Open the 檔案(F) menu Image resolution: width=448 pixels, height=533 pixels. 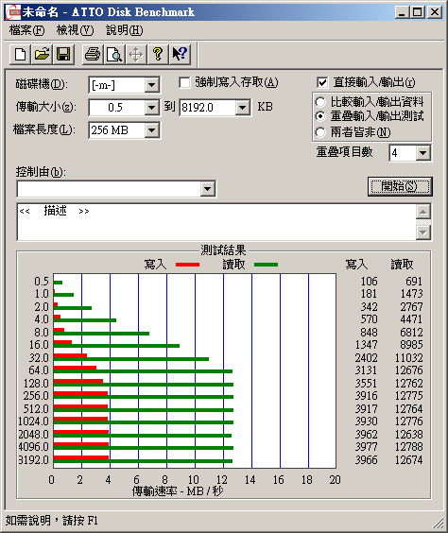pyautogui.click(x=26, y=30)
